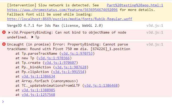Open the parseTrackName v3d.js:1:970753 link

(77, 53)
